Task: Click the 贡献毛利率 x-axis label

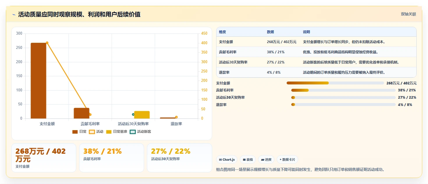Action: click(x=90, y=124)
